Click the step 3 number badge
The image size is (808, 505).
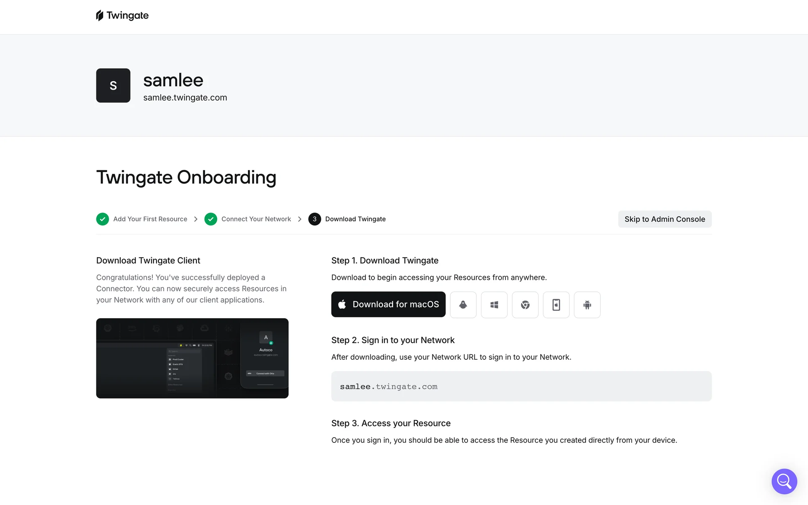coord(314,219)
